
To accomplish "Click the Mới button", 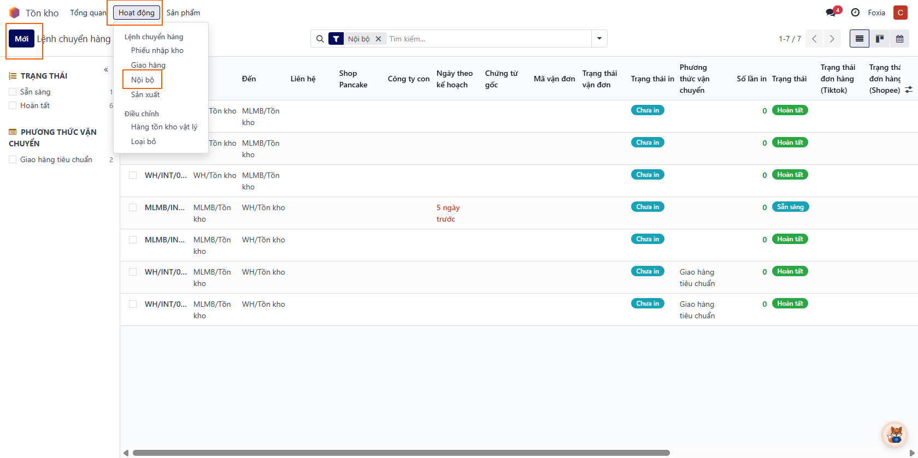I will tap(22, 39).
